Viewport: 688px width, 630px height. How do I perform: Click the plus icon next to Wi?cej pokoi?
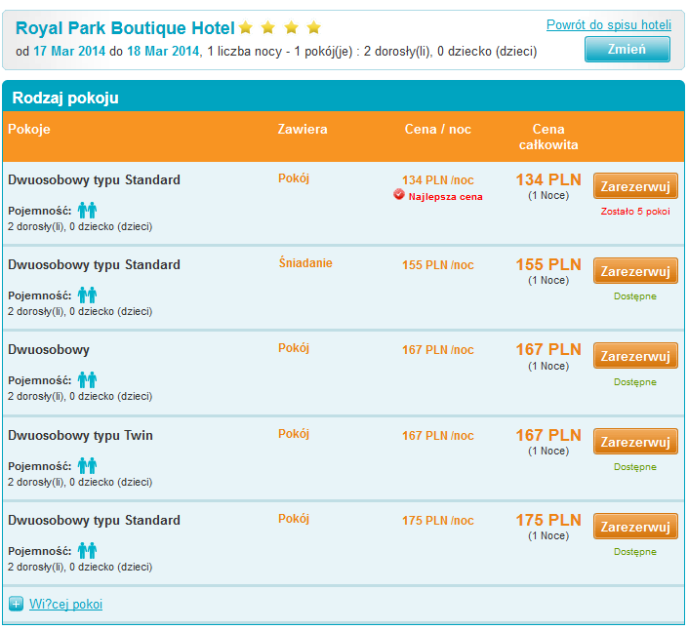[x=17, y=604]
